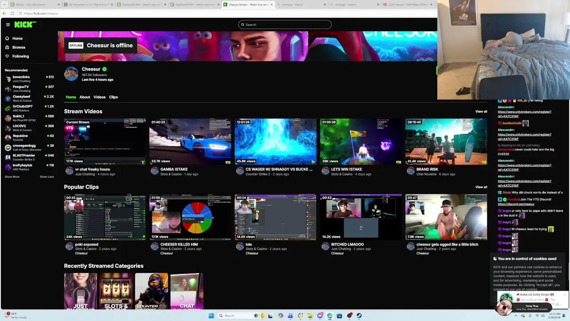
Task: Open 'BRAND RISK' video title
Action: (x=427, y=169)
